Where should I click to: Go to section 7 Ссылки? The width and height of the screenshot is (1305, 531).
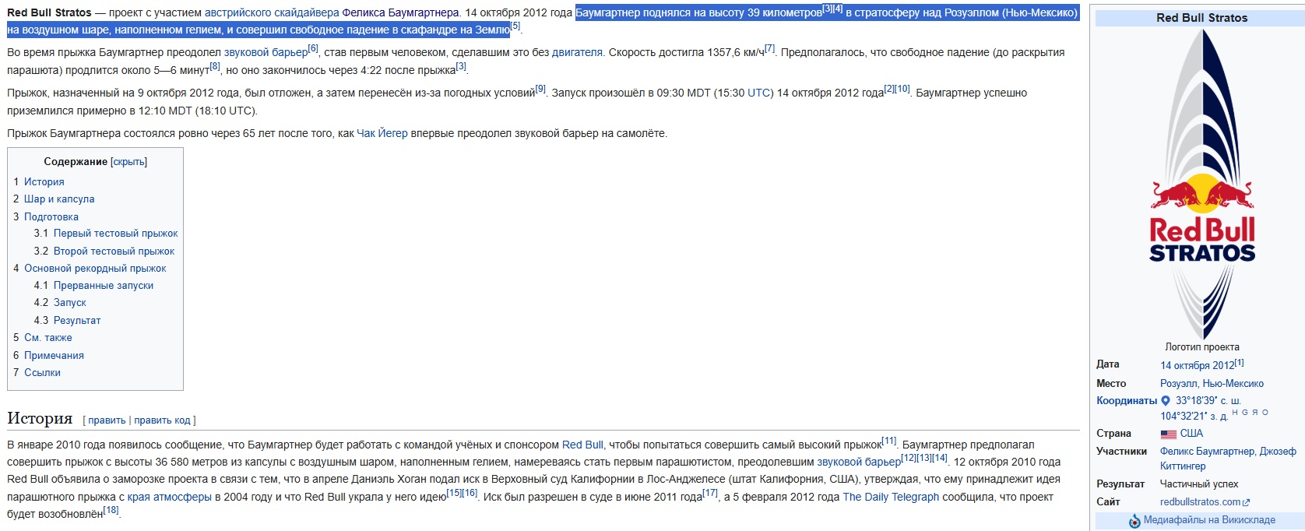(x=42, y=373)
